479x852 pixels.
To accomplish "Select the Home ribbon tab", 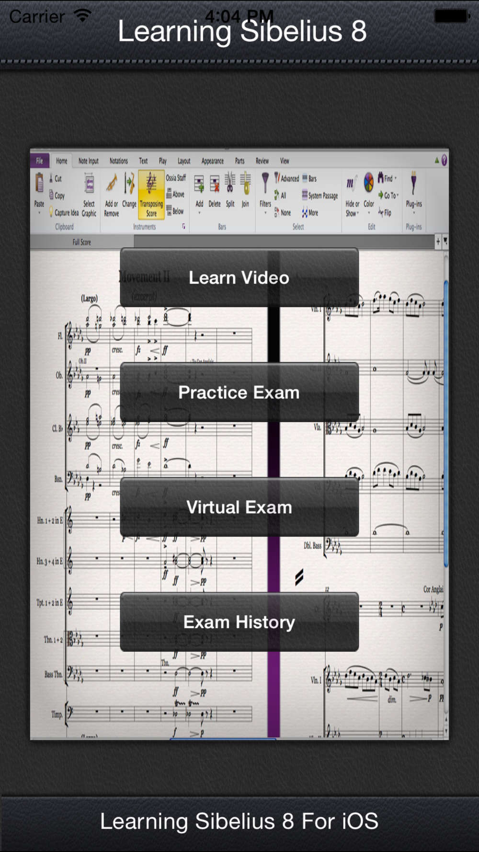I will [62, 161].
